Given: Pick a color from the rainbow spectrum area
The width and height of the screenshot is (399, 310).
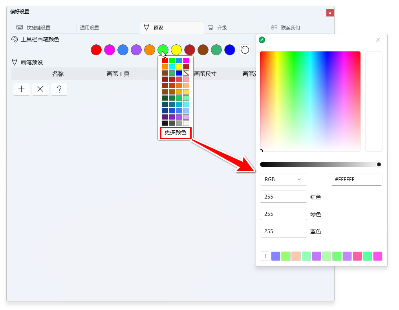Looking at the screenshot, I should click(x=310, y=101).
